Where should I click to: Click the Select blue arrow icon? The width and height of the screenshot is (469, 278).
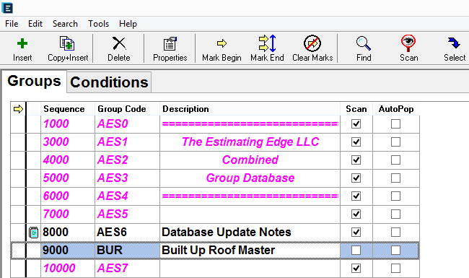coord(454,43)
